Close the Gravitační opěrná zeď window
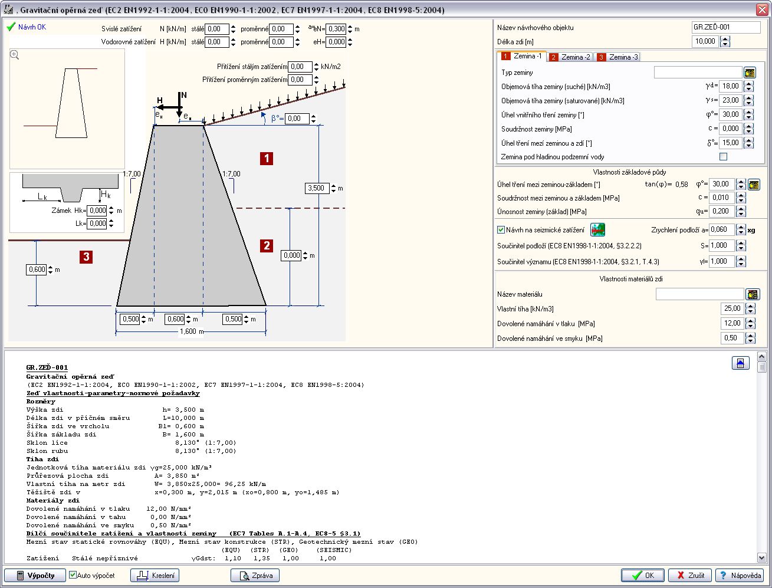 [x=761, y=9]
